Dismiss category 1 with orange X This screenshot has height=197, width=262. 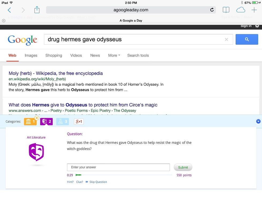pos(37,118)
